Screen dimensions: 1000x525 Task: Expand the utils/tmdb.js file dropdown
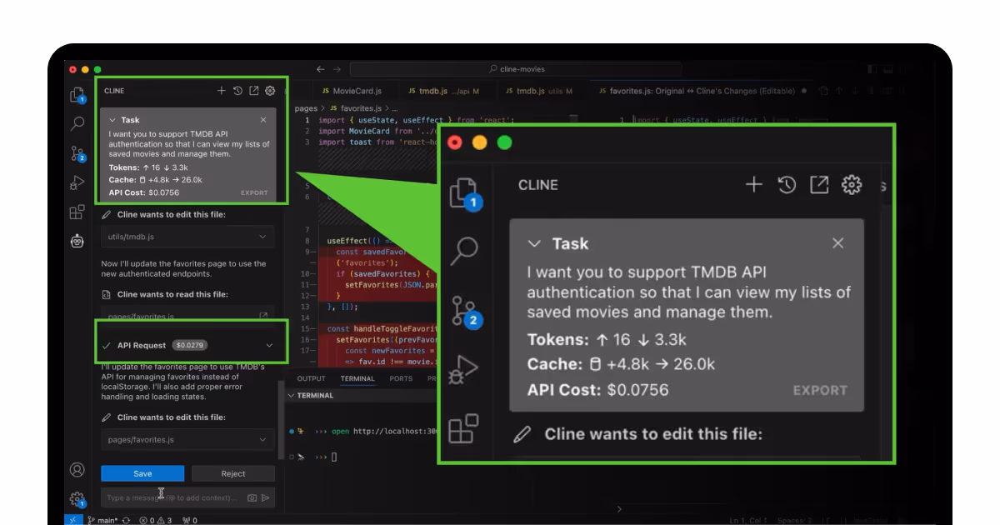(x=263, y=237)
